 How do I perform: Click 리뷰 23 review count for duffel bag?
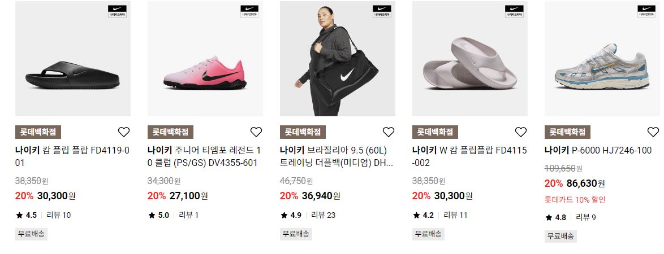tap(323, 215)
